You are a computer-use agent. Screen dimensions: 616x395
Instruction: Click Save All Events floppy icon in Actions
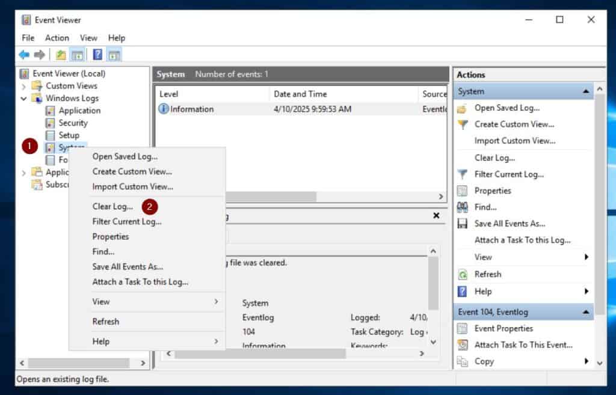pyautogui.click(x=463, y=224)
